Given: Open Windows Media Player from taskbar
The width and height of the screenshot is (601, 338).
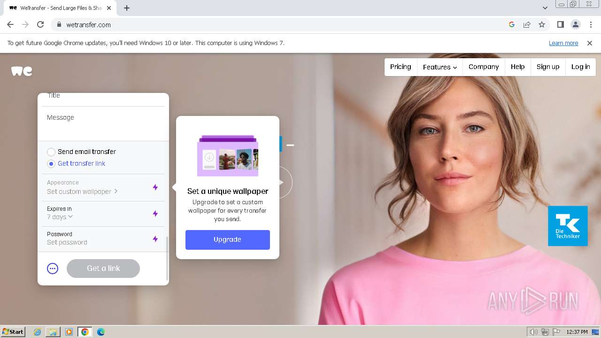Looking at the screenshot, I should [x=69, y=332].
